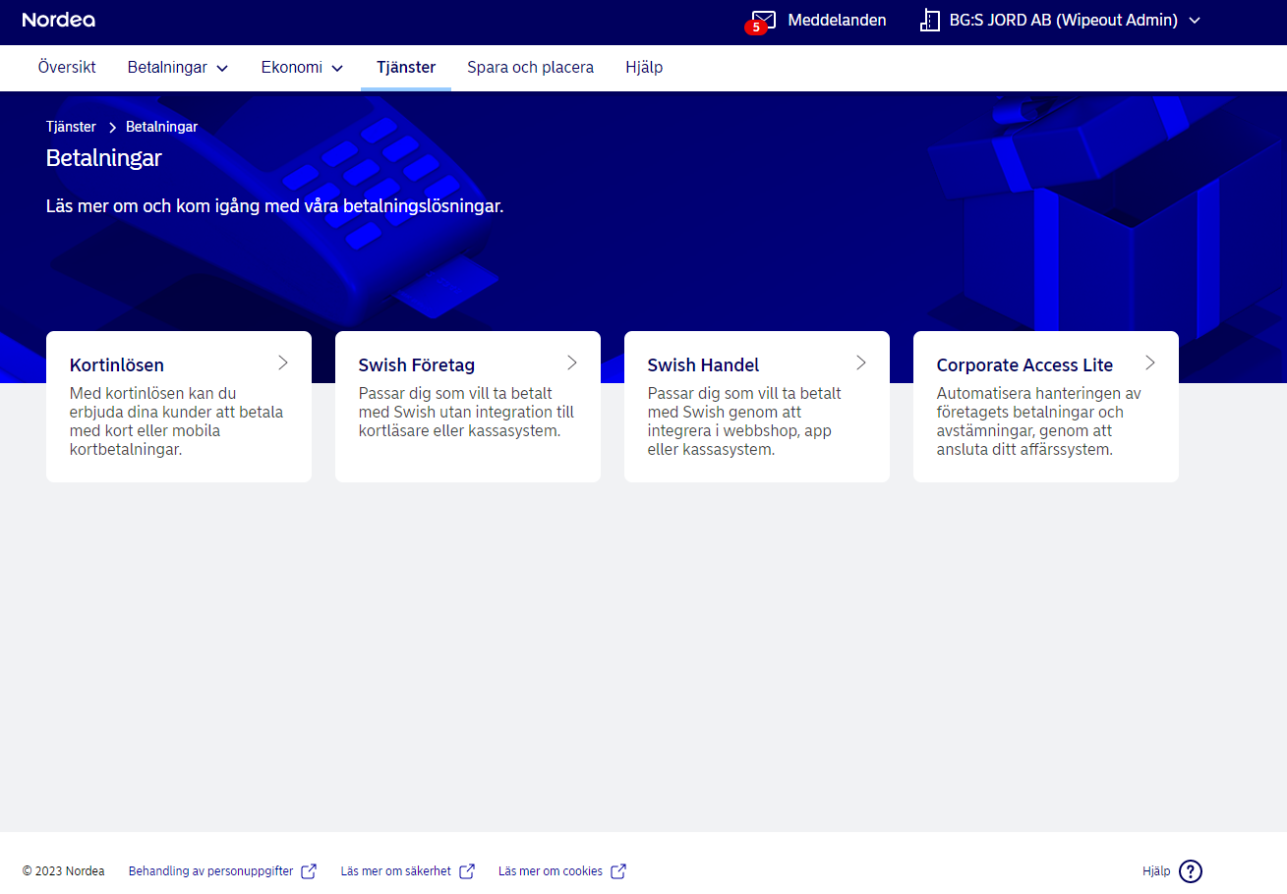Open the Swish Företag service card
The height and width of the screenshot is (894, 1287).
pyautogui.click(x=468, y=407)
